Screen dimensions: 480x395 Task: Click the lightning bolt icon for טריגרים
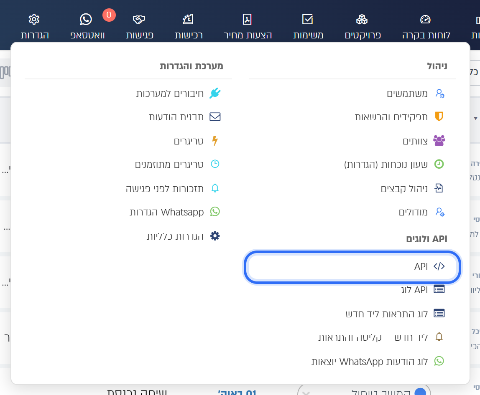215,141
